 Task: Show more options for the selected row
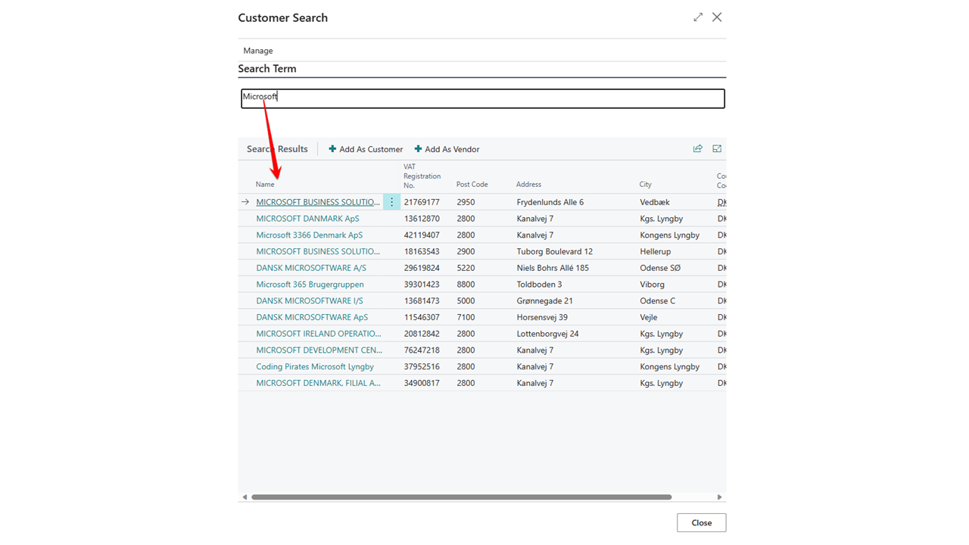pyautogui.click(x=391, y=202)
